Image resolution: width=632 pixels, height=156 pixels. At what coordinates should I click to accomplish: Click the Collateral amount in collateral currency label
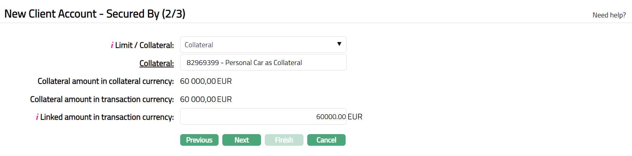tap(106, 81)
